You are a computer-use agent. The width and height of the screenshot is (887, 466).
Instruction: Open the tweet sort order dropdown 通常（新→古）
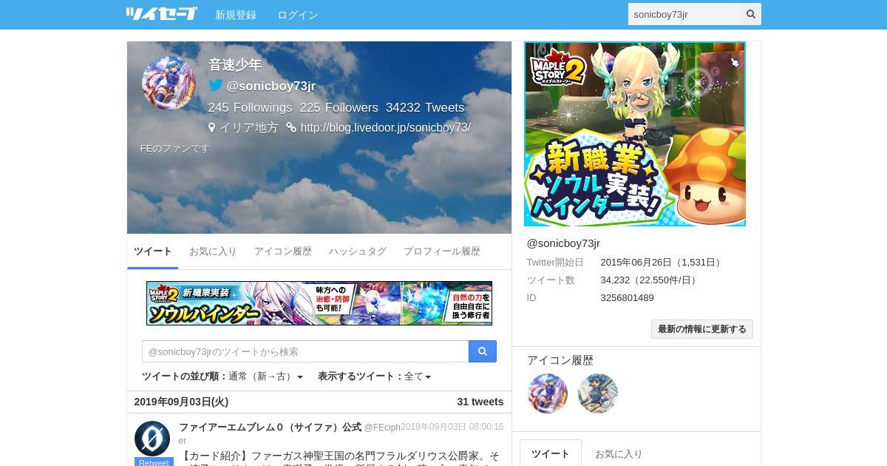tap(265, 376)
